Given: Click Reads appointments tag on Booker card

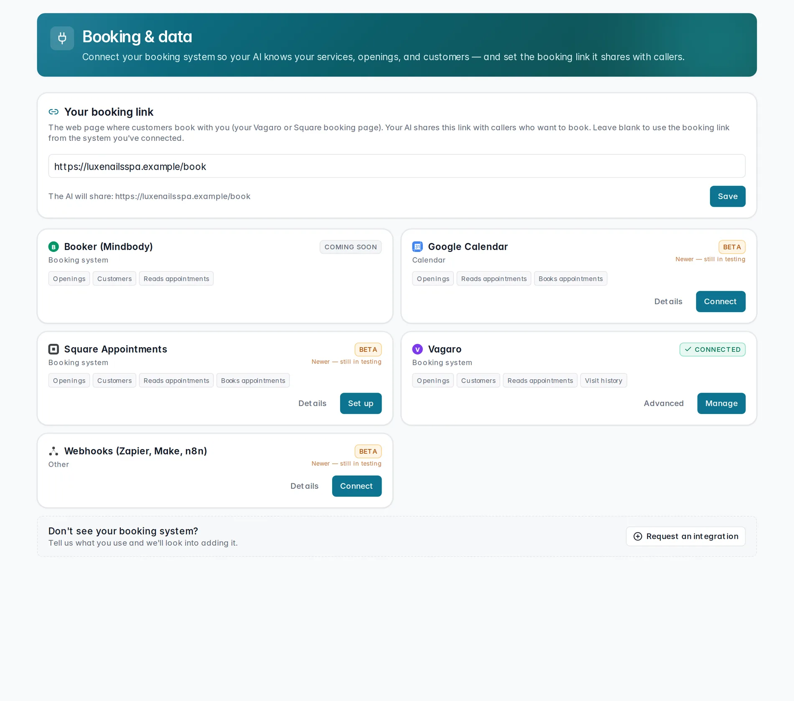Looking at the screenshot, I should pos(176,279).
